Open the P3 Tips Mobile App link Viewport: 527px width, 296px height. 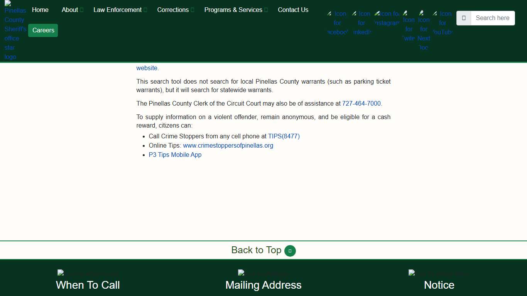(175, 155)
